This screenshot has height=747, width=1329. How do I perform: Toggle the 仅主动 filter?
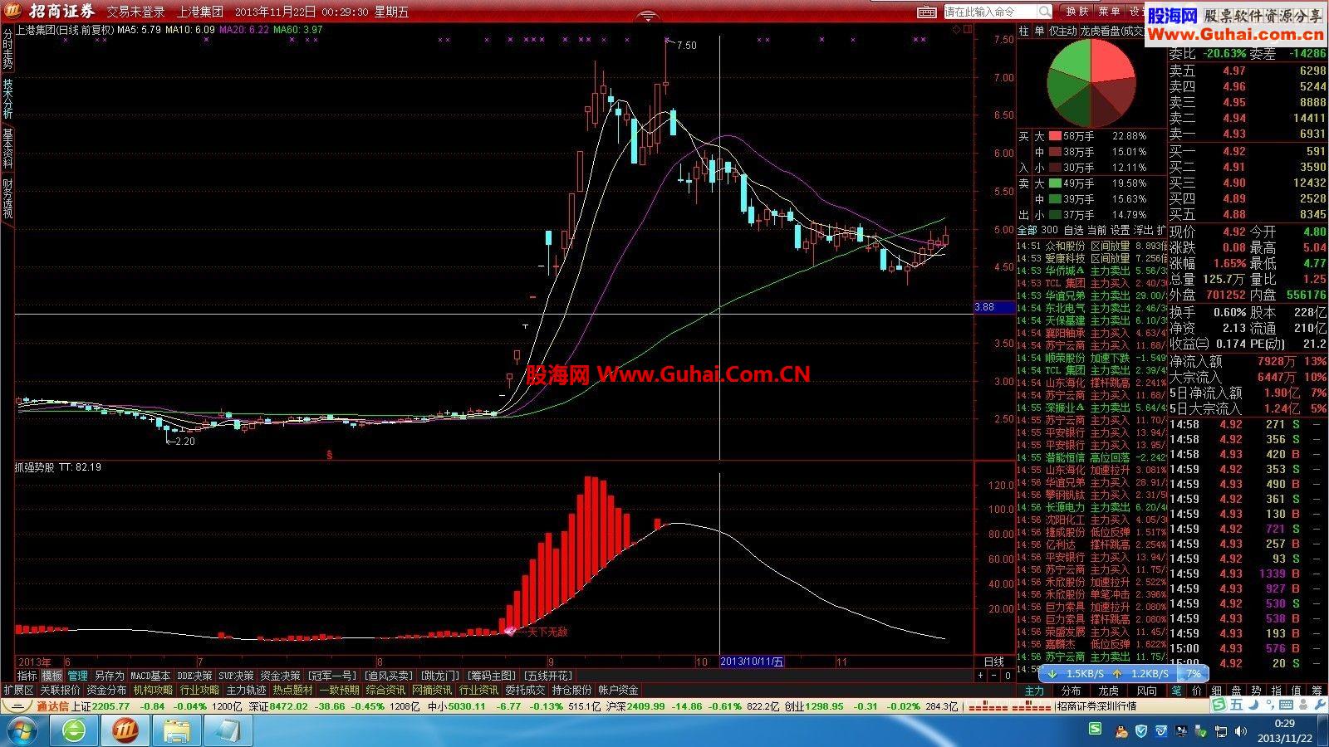click(x=1062, y=31)
